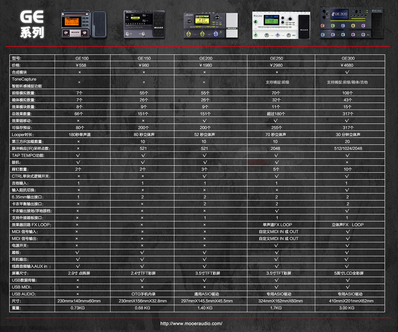Open the mooeraudio.com website link

[191, 323]
